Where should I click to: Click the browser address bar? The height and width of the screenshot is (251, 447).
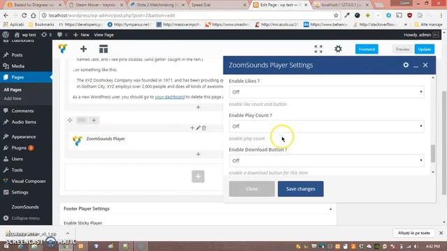click(188, 15)
